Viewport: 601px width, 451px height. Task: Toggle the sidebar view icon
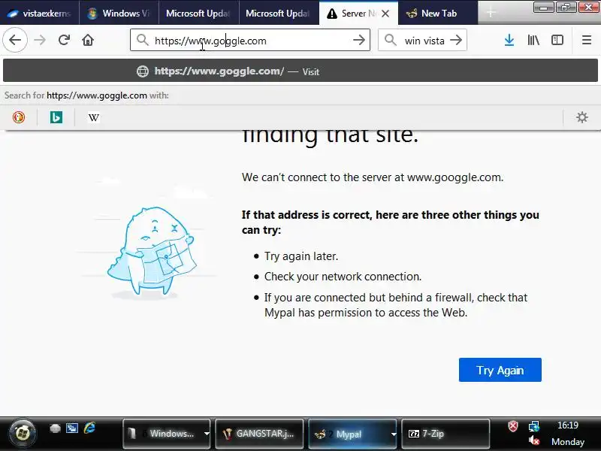(x=557, y=40)
